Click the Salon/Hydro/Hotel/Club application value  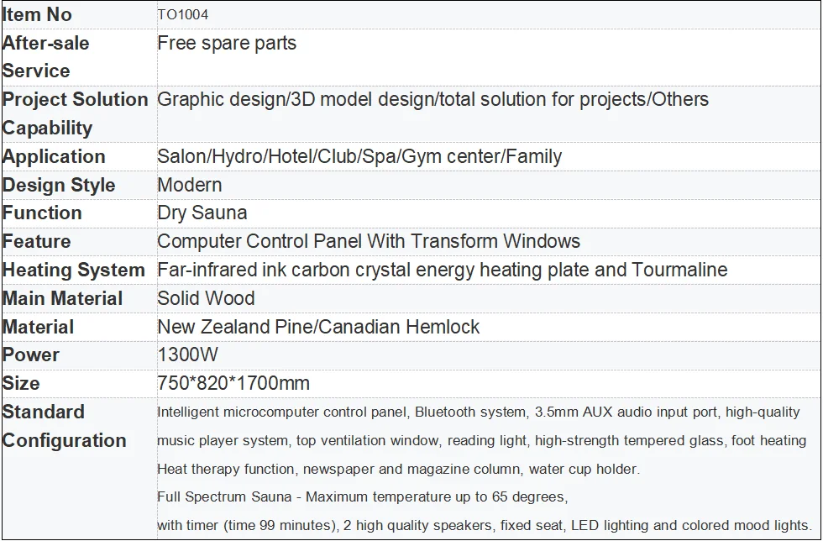click(359, 157)
